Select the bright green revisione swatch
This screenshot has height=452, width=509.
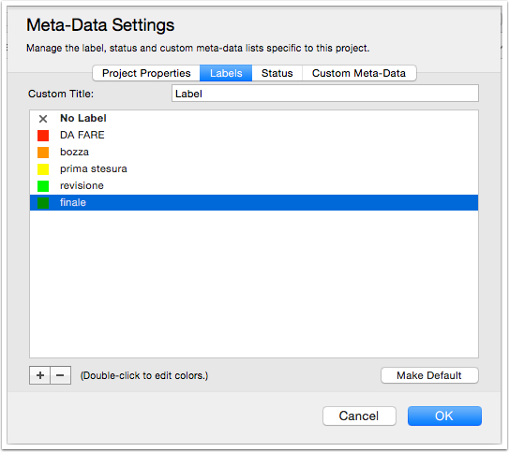point(43,186)
